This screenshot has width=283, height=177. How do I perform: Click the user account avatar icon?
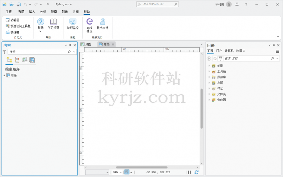tap(229, 4)
